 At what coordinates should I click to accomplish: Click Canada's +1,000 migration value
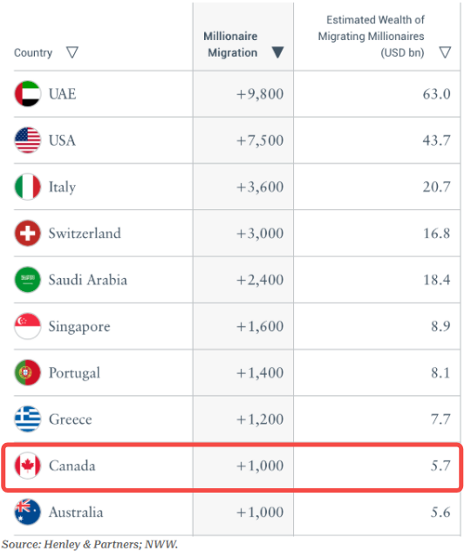coord(260,466)
